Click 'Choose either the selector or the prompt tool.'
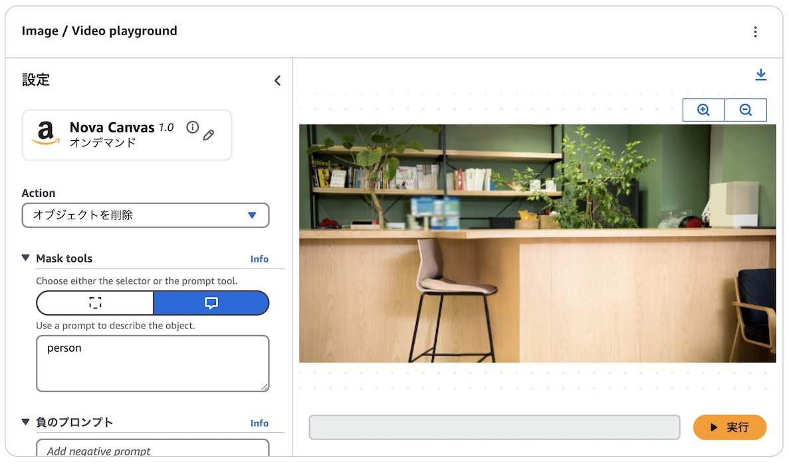Image resolution: width=789 pixels, height=464 pixels. click(136, 281)
